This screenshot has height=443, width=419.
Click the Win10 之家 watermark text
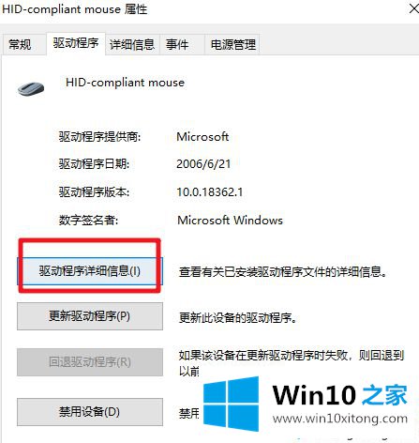pyautogui.click(x=340, y=395)
